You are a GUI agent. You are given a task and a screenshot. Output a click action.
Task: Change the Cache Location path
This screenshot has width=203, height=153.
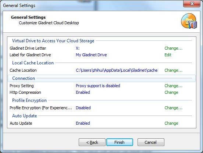173,70
